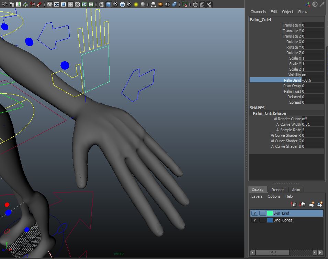Screen dimensions: 328x259
Task: Click the XYZ axis icon above Channel Box
Action: [308, 4]
